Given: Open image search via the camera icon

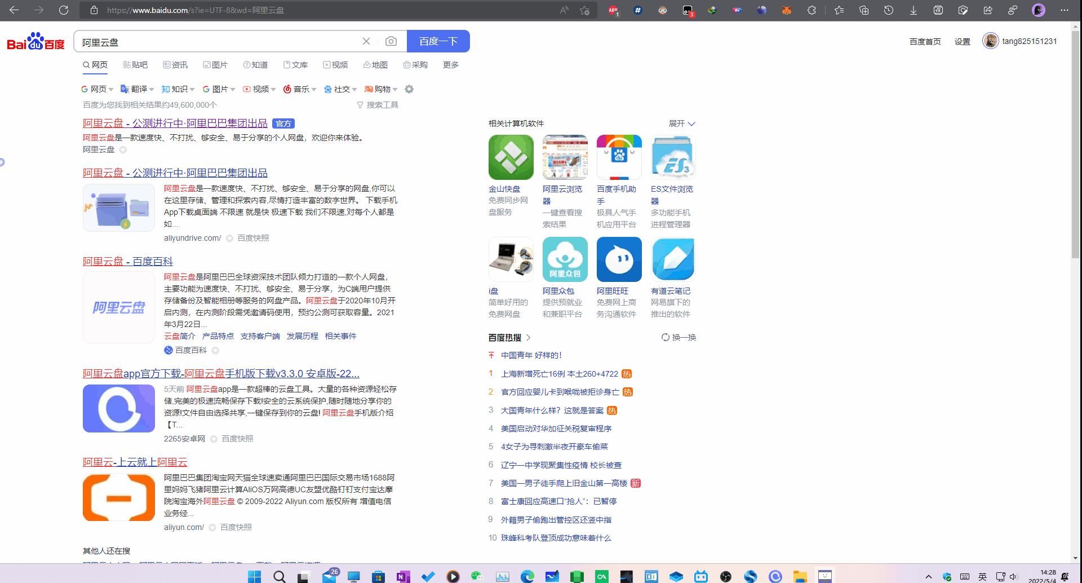Looking at the screenshot, I should tap(391, 41).
